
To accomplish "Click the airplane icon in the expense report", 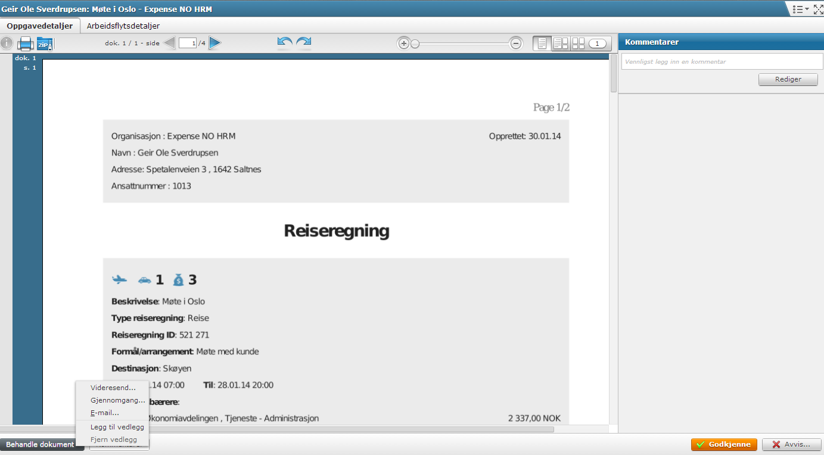I will [120, 279].
